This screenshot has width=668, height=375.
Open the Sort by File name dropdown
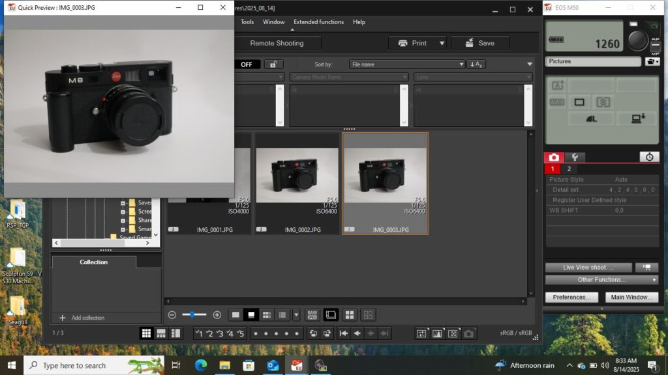[407, 64]
